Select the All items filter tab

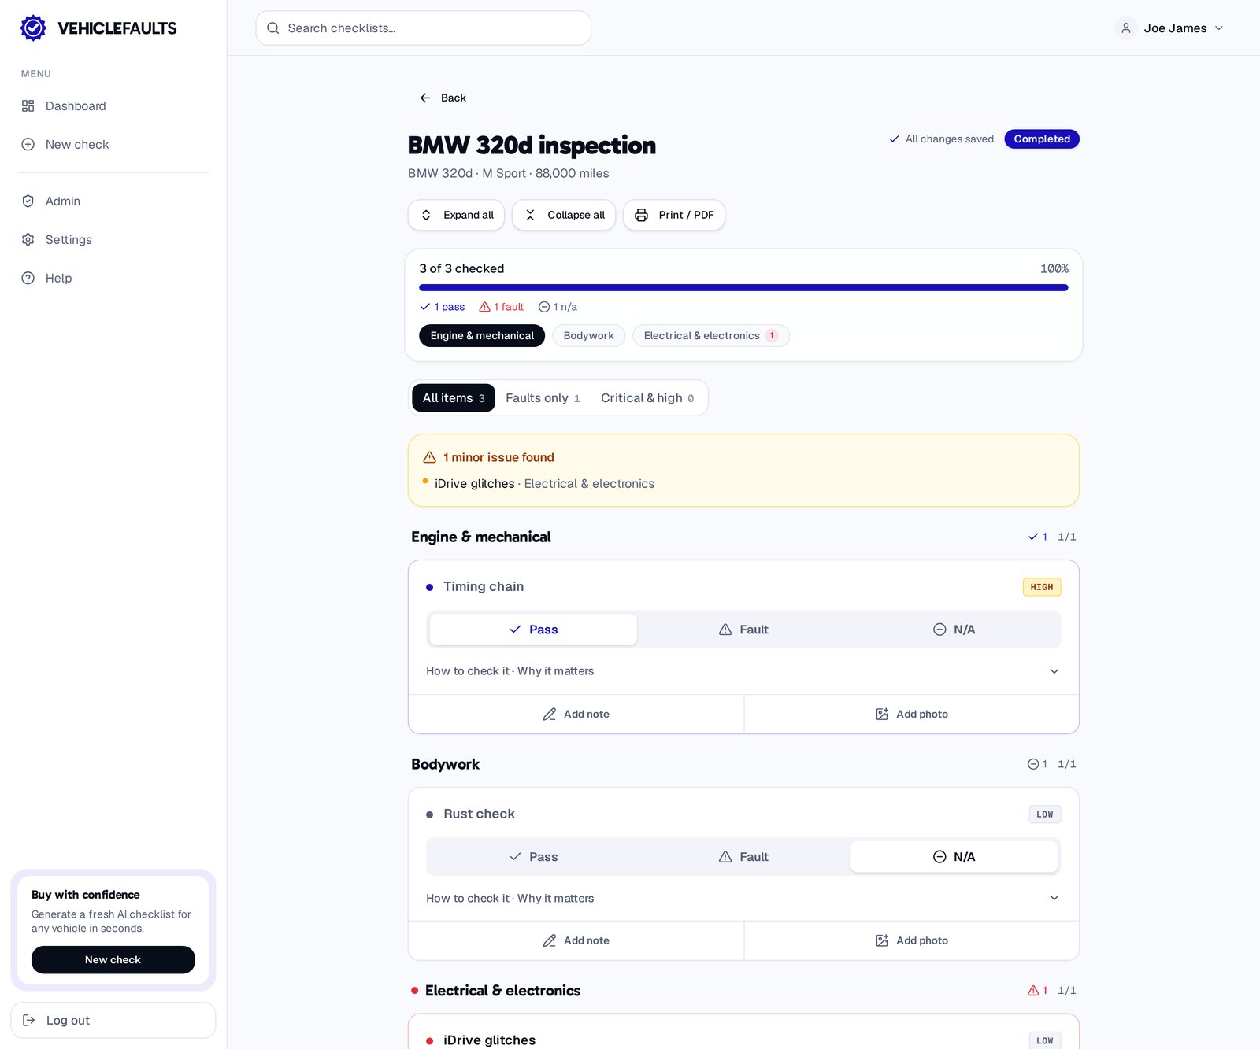tap(454, 398)
